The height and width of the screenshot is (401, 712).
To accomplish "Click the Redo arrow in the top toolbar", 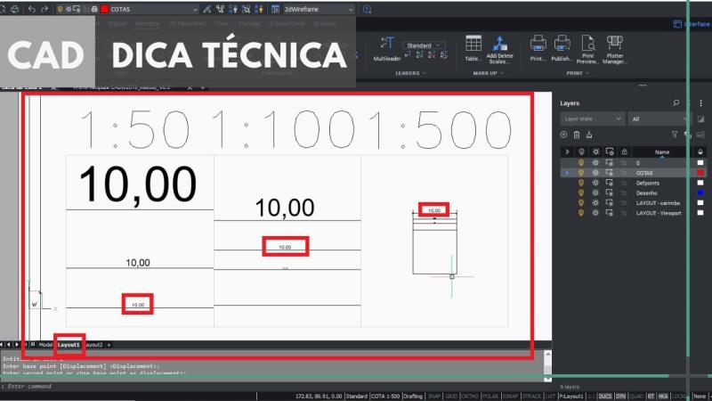I will pos(44,9).
